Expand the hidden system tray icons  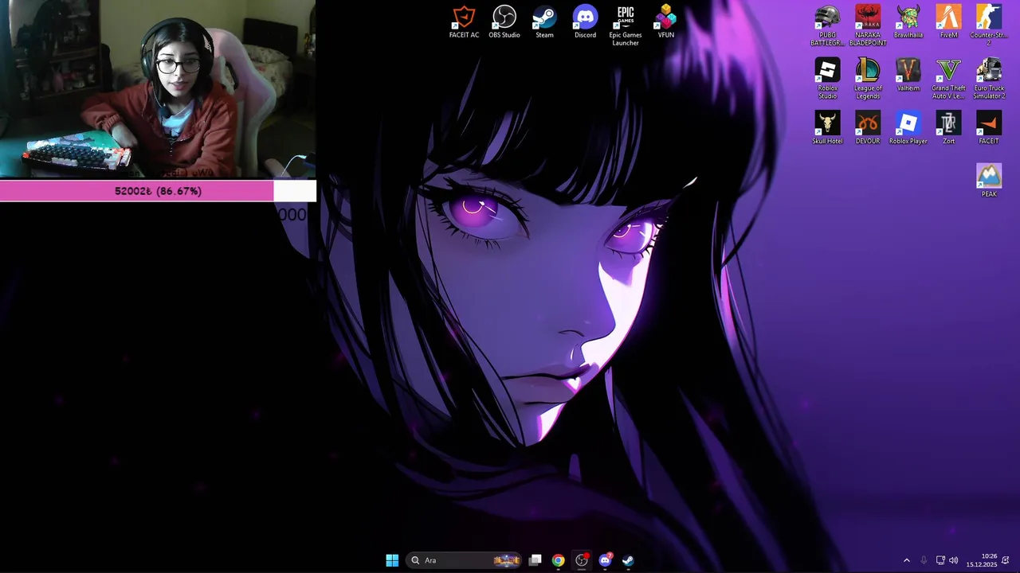point(906,560)
